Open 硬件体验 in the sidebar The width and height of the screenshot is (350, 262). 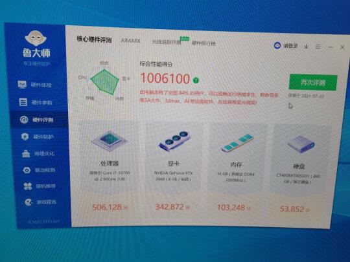click(x=35, y=85)
